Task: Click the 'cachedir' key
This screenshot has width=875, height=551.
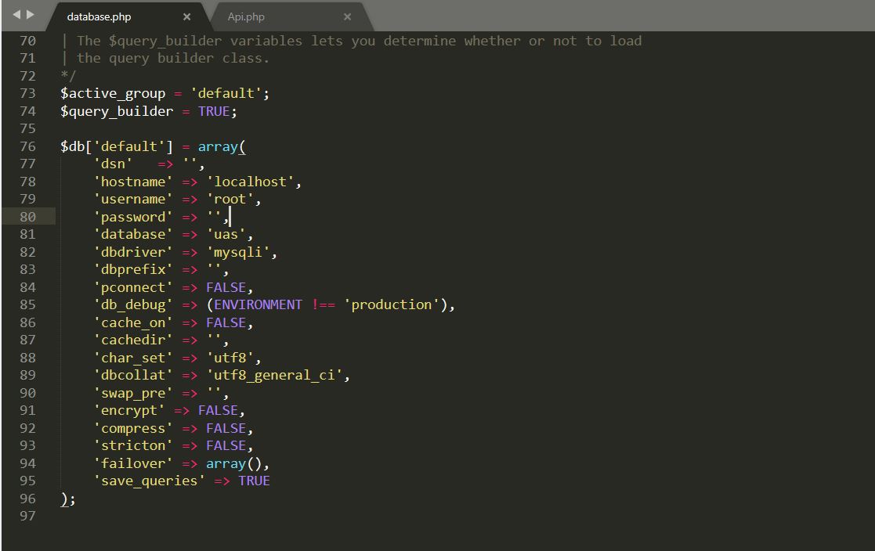Action: pyautogui.click(x=133, y=340)
